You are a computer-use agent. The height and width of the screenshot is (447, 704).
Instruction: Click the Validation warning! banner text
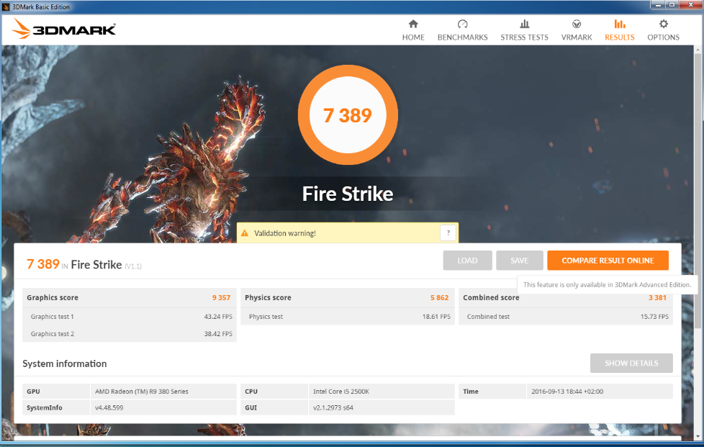tap(284, 233)
